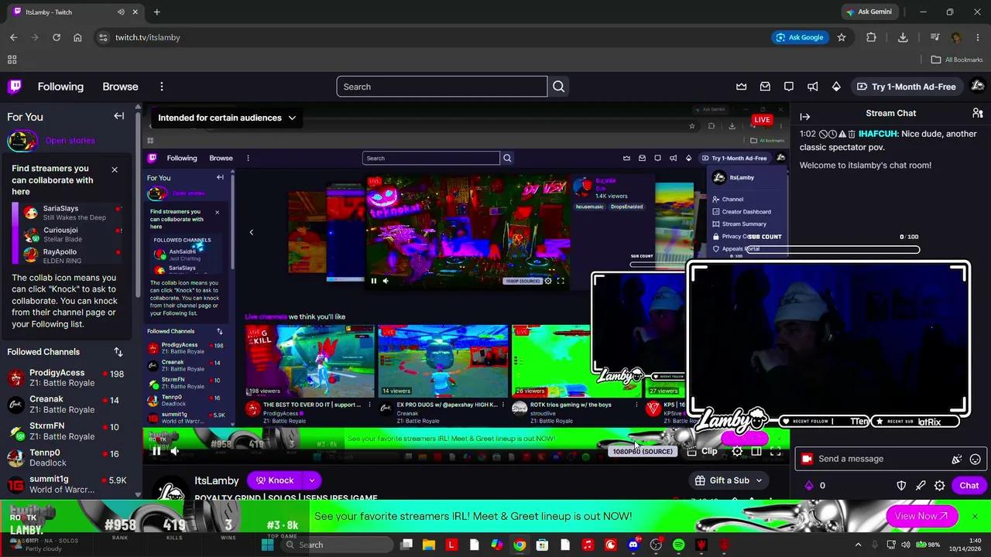Open player settings gear icon
The image size is (991, 557).
(737, 451)
